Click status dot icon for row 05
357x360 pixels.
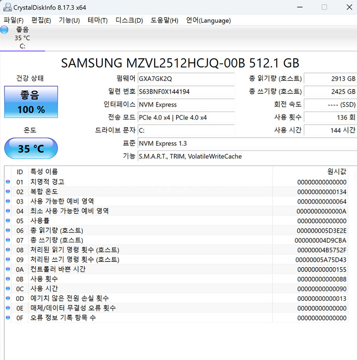[x=8, y=220]
